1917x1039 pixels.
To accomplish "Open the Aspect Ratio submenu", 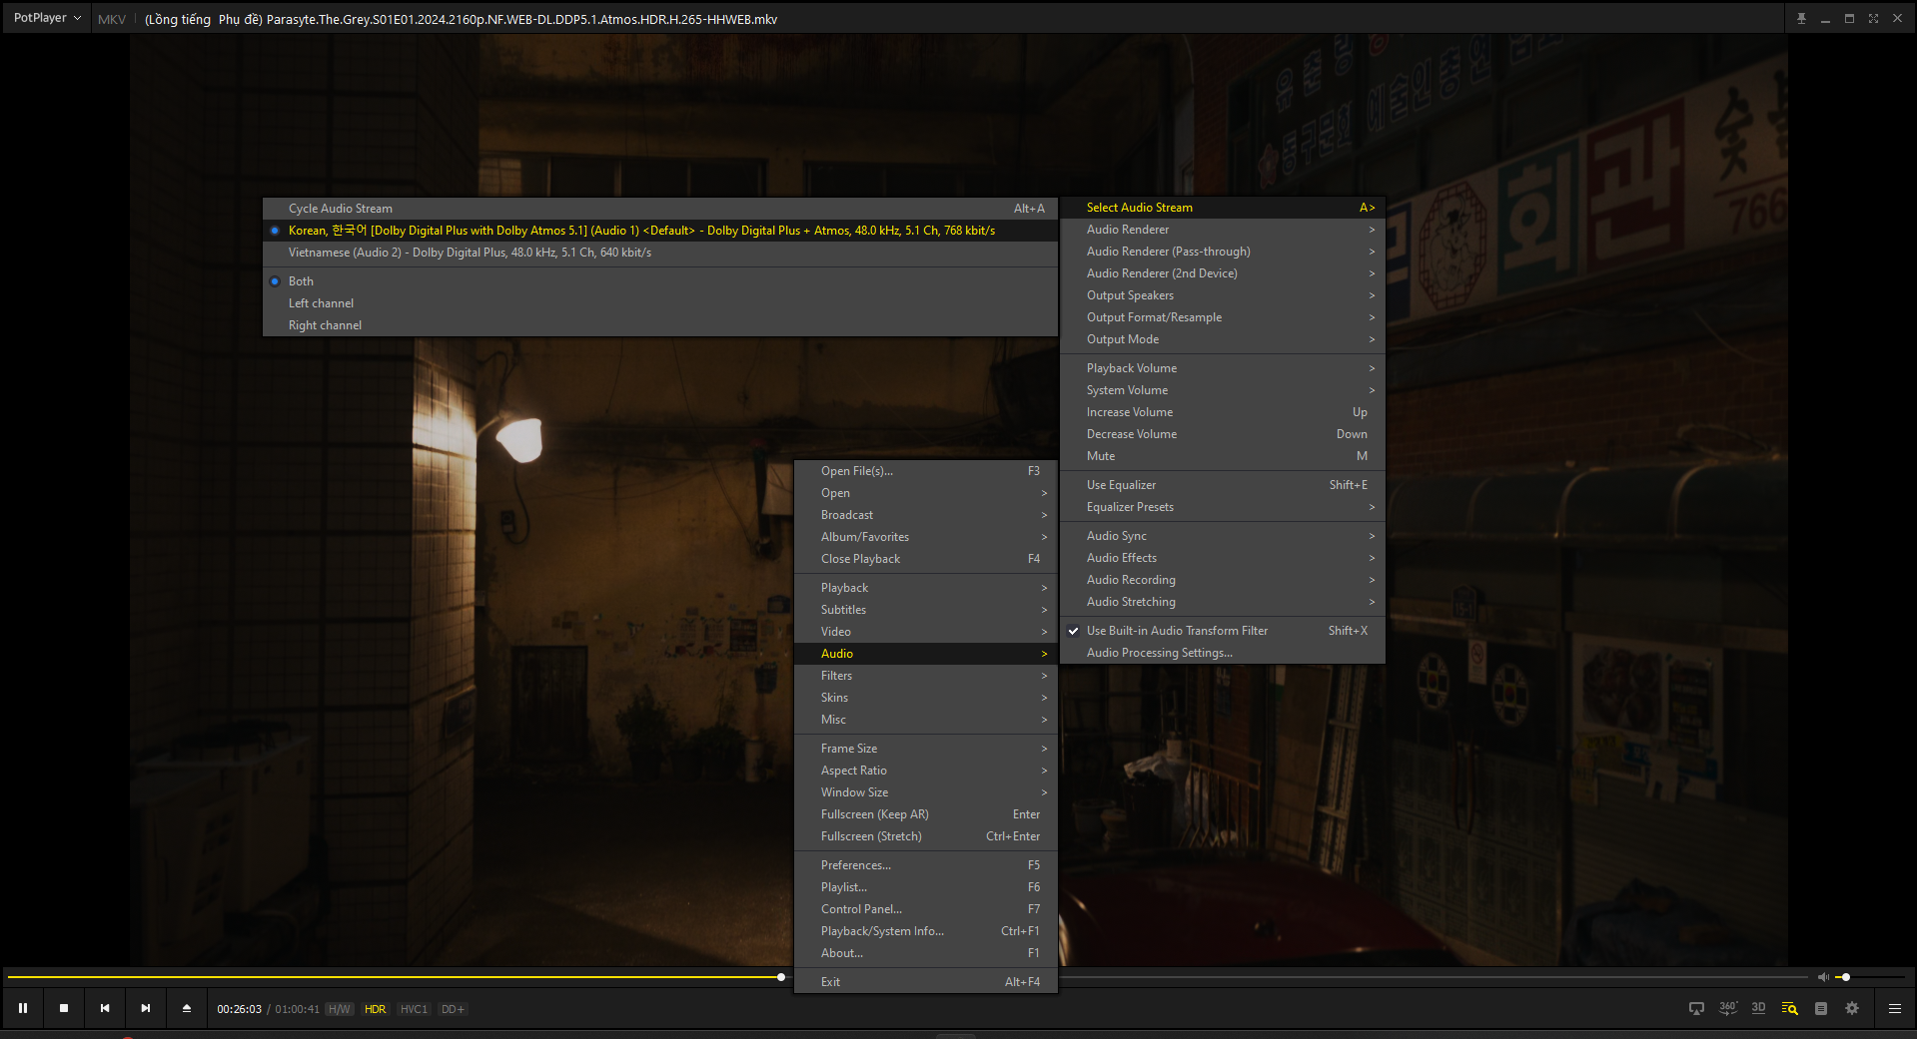I will 926,771.
